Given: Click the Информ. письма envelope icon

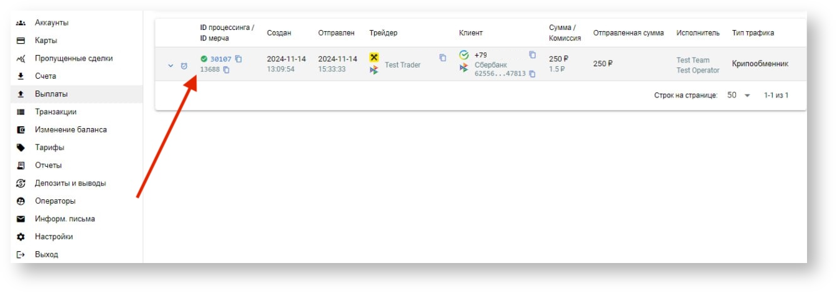Looking at the screenshot, I should click(21, 219).
